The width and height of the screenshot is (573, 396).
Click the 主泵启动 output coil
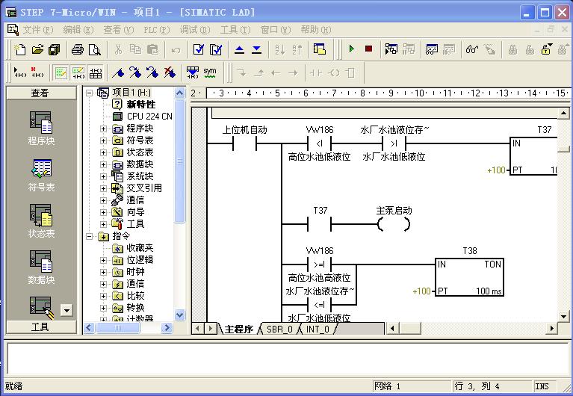pyautogui.click(x=394, y=224)
